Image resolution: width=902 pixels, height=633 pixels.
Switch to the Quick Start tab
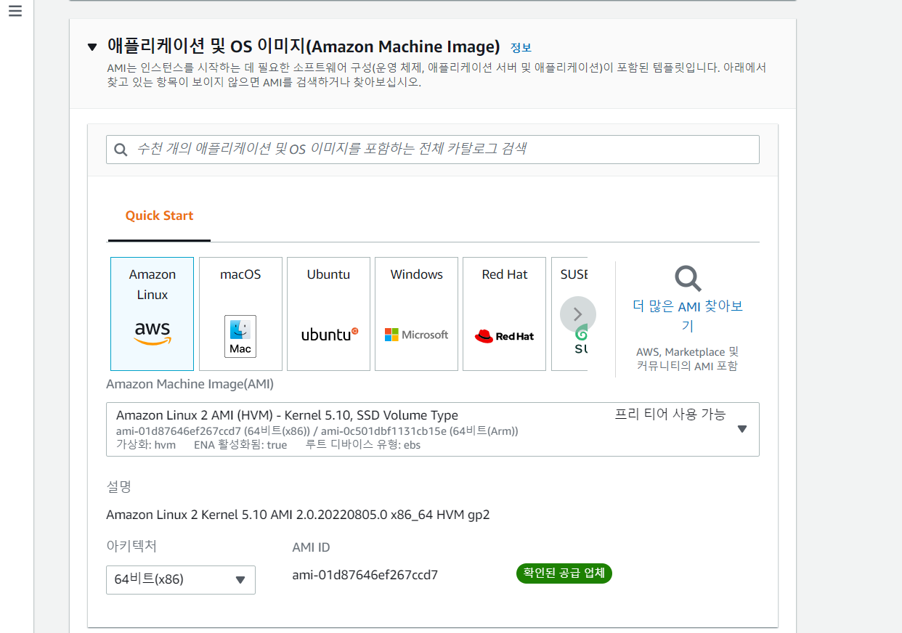click(159, 216)
